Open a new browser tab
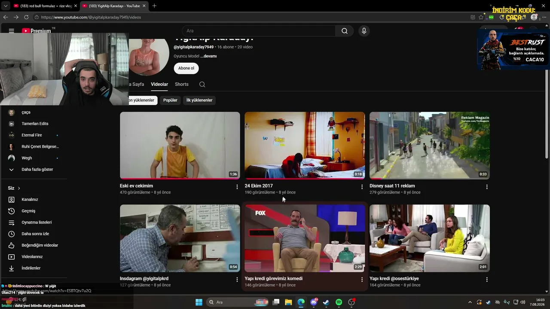Screen dimensions: 550x309 pos(154,6)
